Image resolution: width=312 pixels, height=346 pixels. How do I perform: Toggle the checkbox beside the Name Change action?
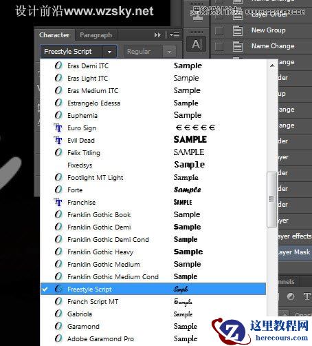(x=219, y=46)
